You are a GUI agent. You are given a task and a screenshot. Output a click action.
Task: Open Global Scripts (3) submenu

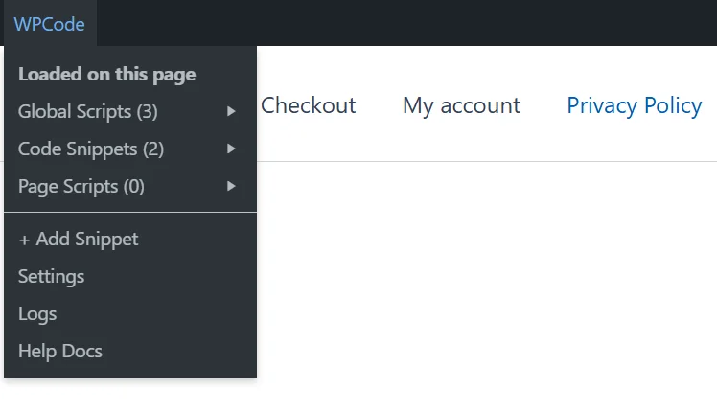coord(130,111)
